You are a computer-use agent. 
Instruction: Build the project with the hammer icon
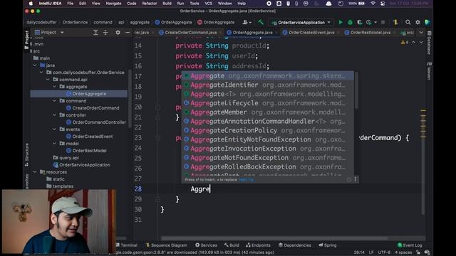click(261, 22)
